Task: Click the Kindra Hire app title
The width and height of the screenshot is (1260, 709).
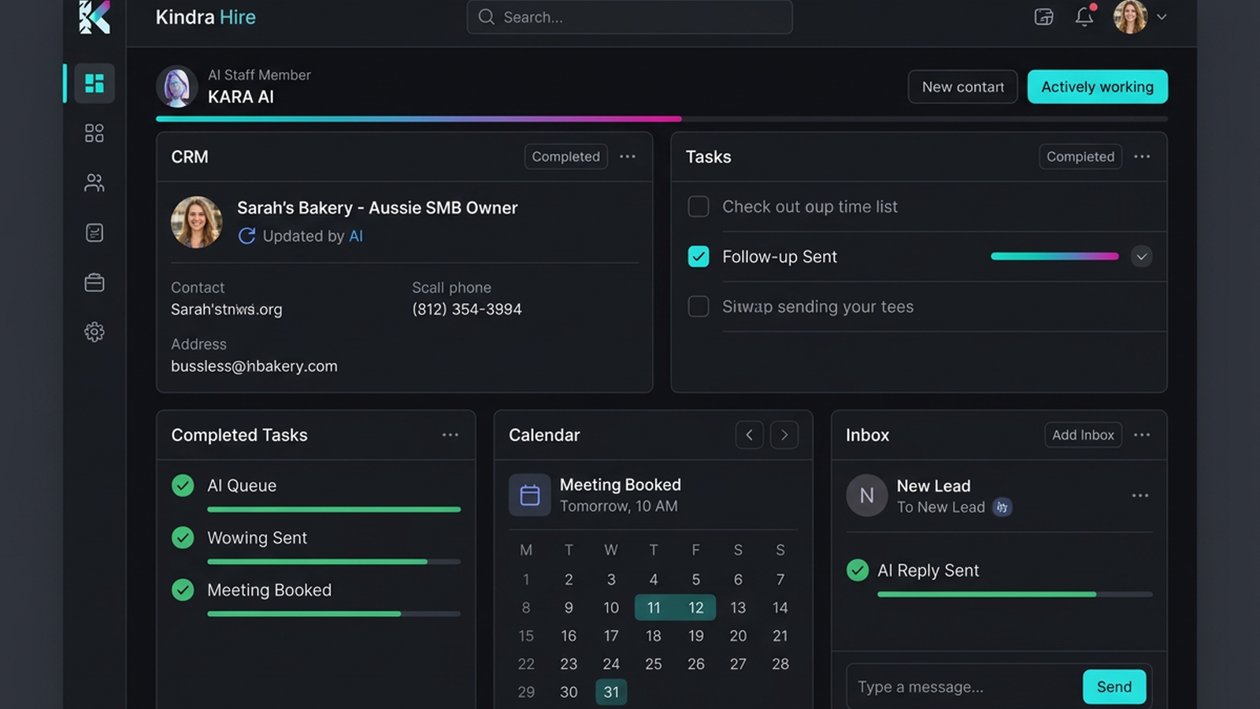Action: click(206, 17)
